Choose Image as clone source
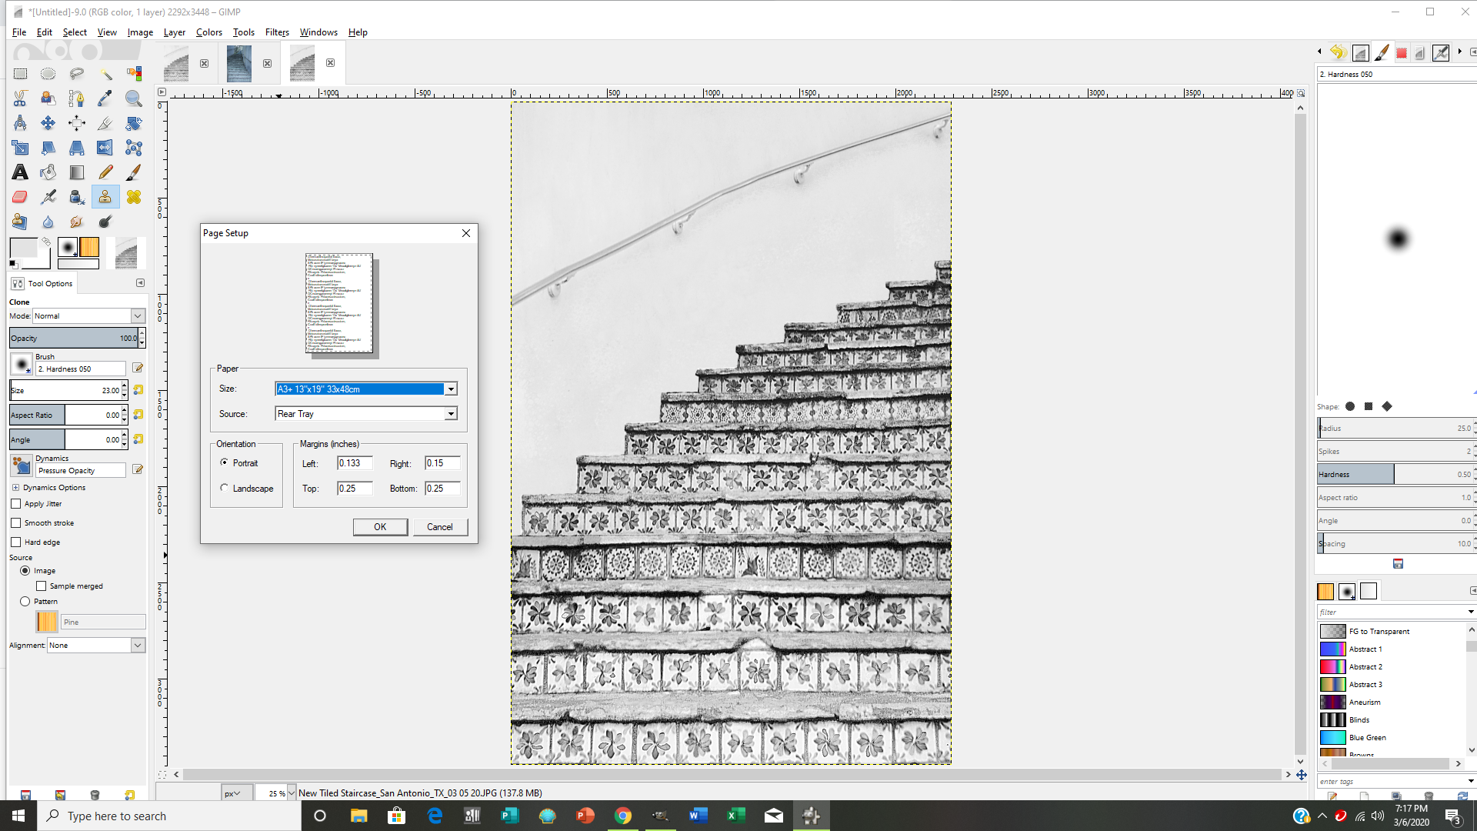Viewport: 1477px width, 831px height. pyautogui.click(x=25, y=571)
